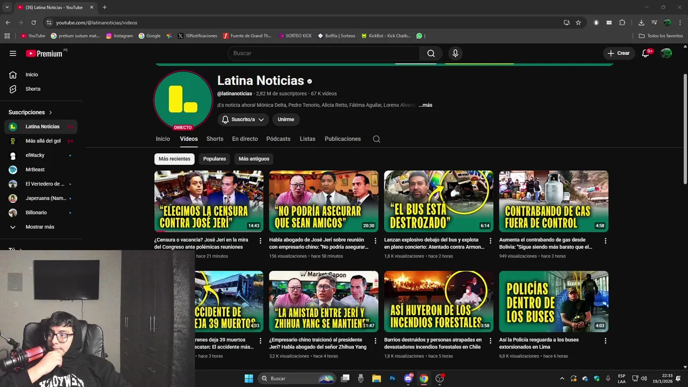This screenshot has height=387, width=688.
Task: Click the Windows taskbar search box
Action: pyautogui.click(x=297, y=378)
